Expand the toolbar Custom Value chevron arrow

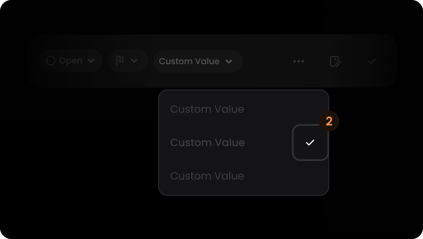(229, 61)
